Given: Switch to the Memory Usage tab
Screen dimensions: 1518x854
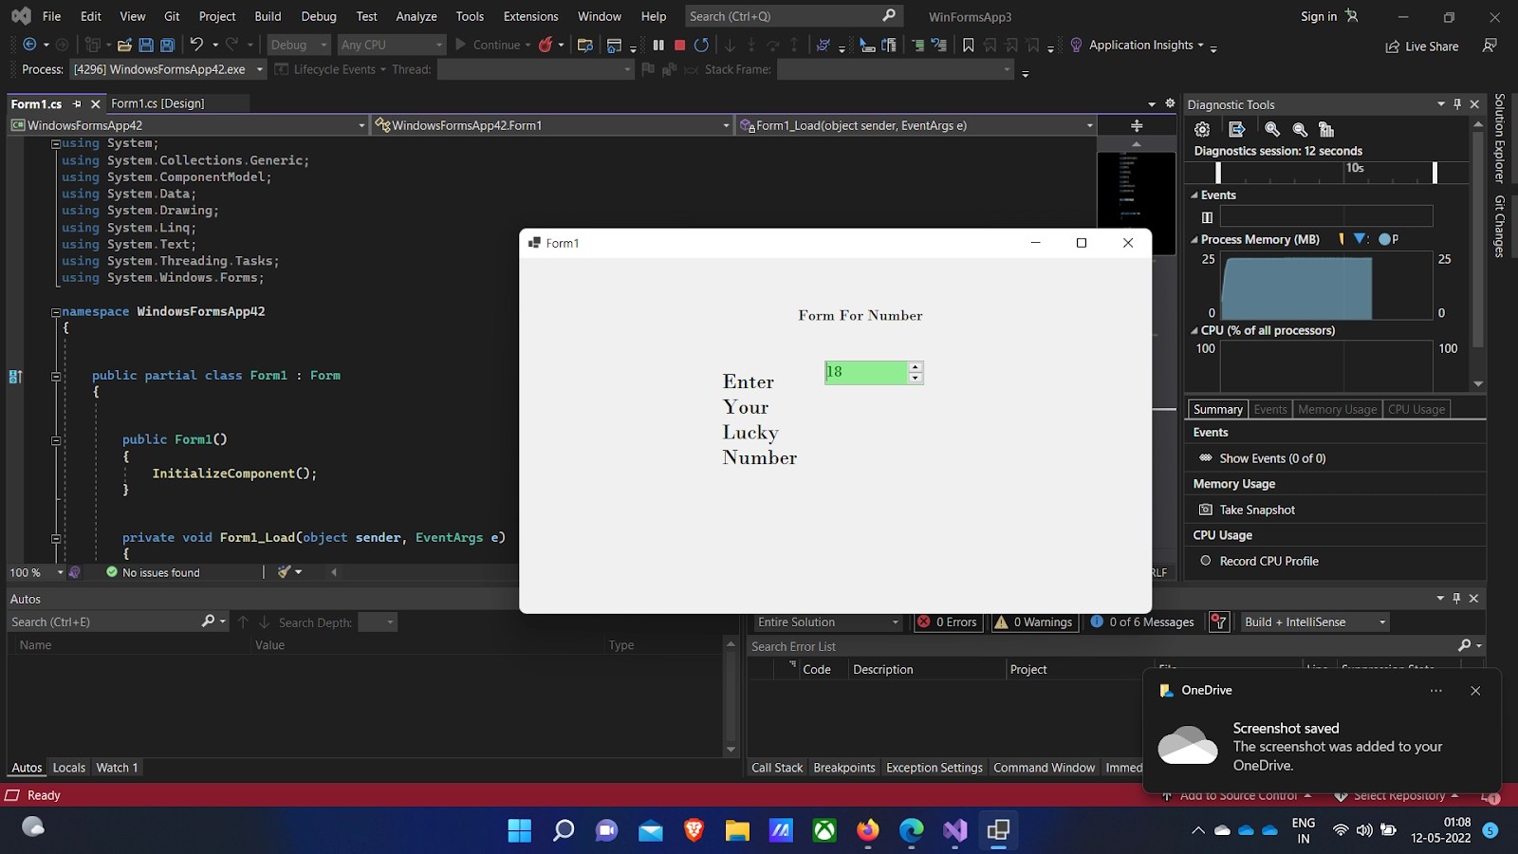Looking at the screenshot, I should (x=1337, y=409).
